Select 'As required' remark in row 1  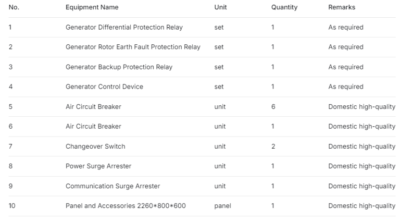point(346,27)
